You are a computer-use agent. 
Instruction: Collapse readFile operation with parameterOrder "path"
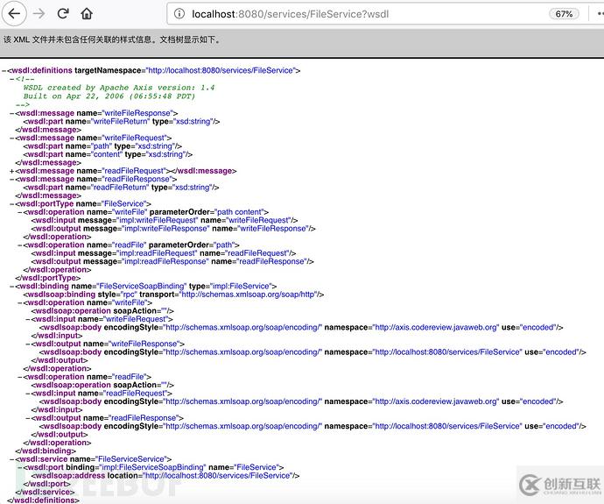(x=19, y=245)
